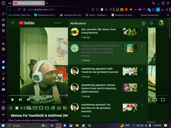
Task: Open options for Shappysway notification
Action: pos(142,46)
